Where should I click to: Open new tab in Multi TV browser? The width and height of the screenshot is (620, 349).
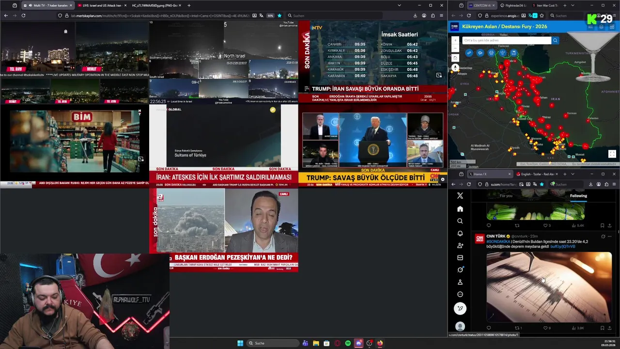tap(189, 5)
